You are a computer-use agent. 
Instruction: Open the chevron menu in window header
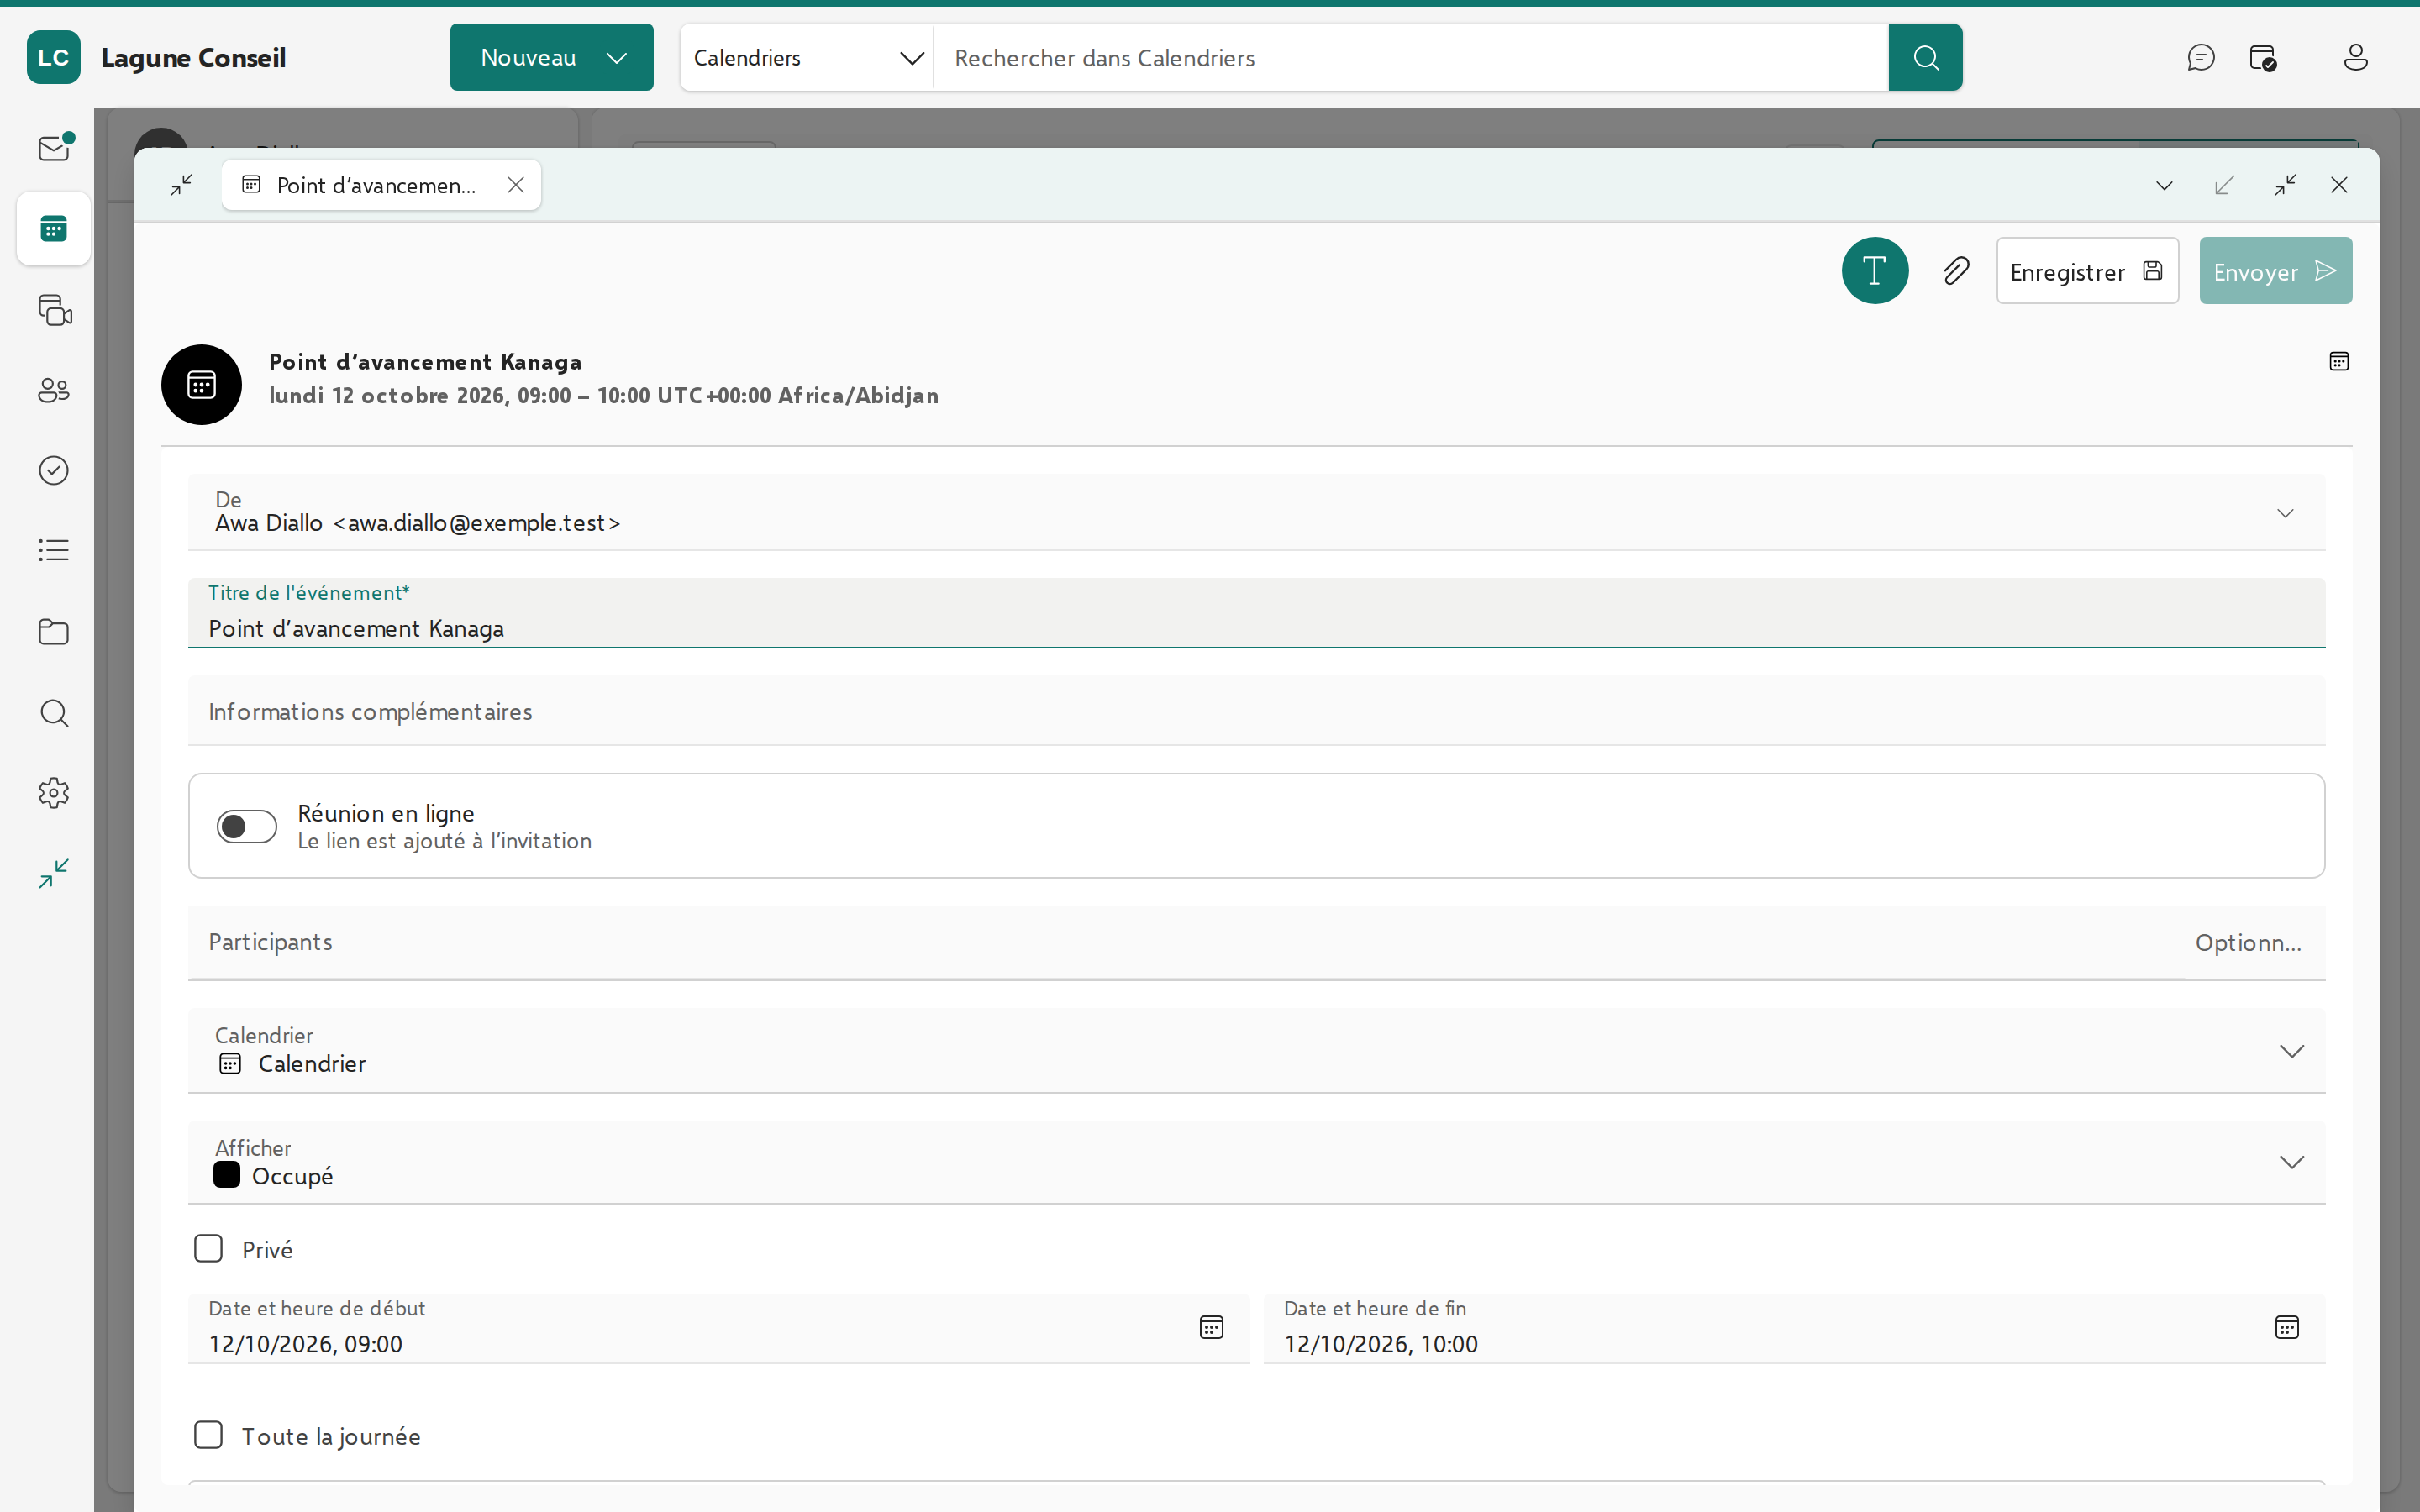(x=2164, y=185)
